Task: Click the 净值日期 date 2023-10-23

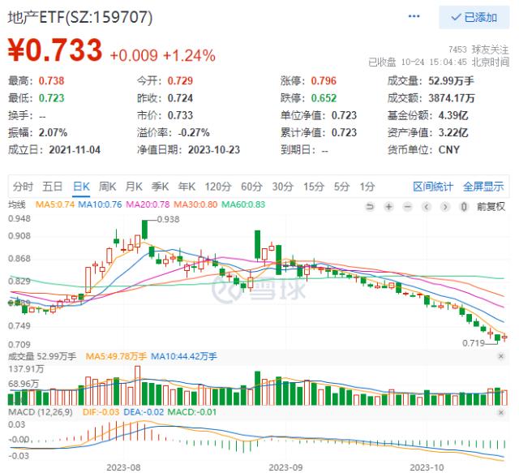Action: (214, 150)
